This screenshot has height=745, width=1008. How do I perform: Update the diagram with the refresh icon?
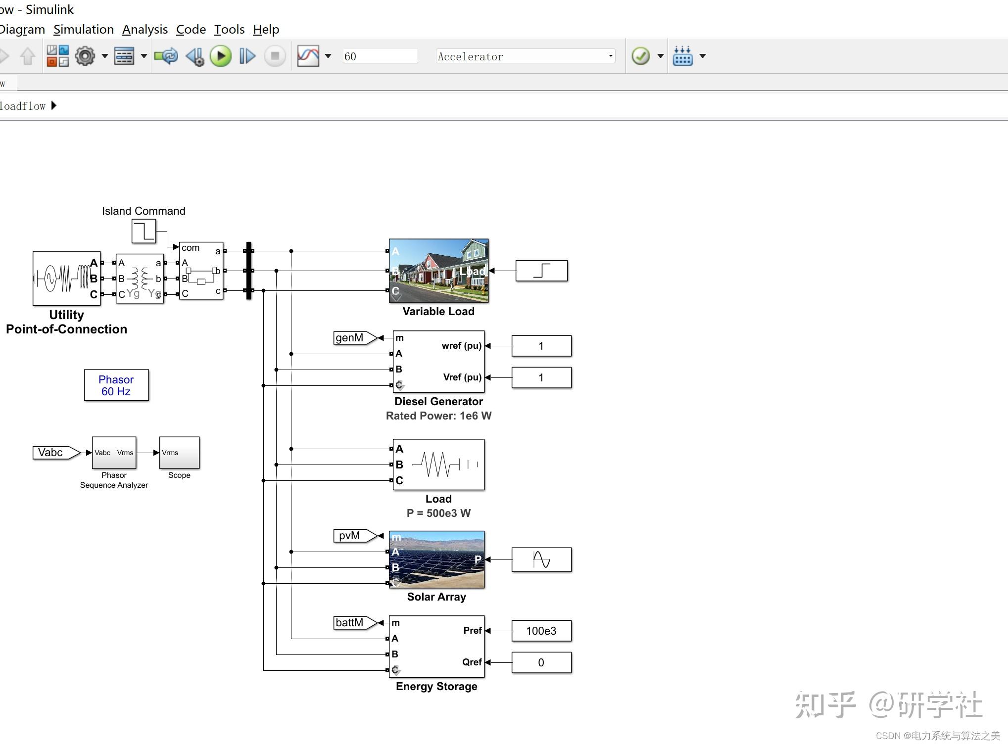166,56
